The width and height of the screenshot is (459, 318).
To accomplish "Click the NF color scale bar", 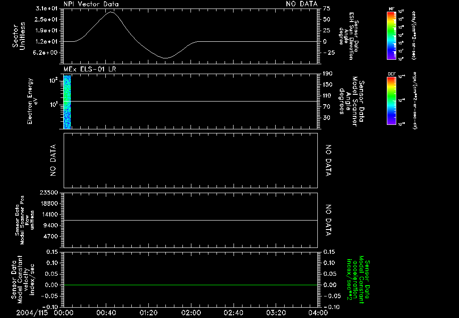I will point(391,35).
